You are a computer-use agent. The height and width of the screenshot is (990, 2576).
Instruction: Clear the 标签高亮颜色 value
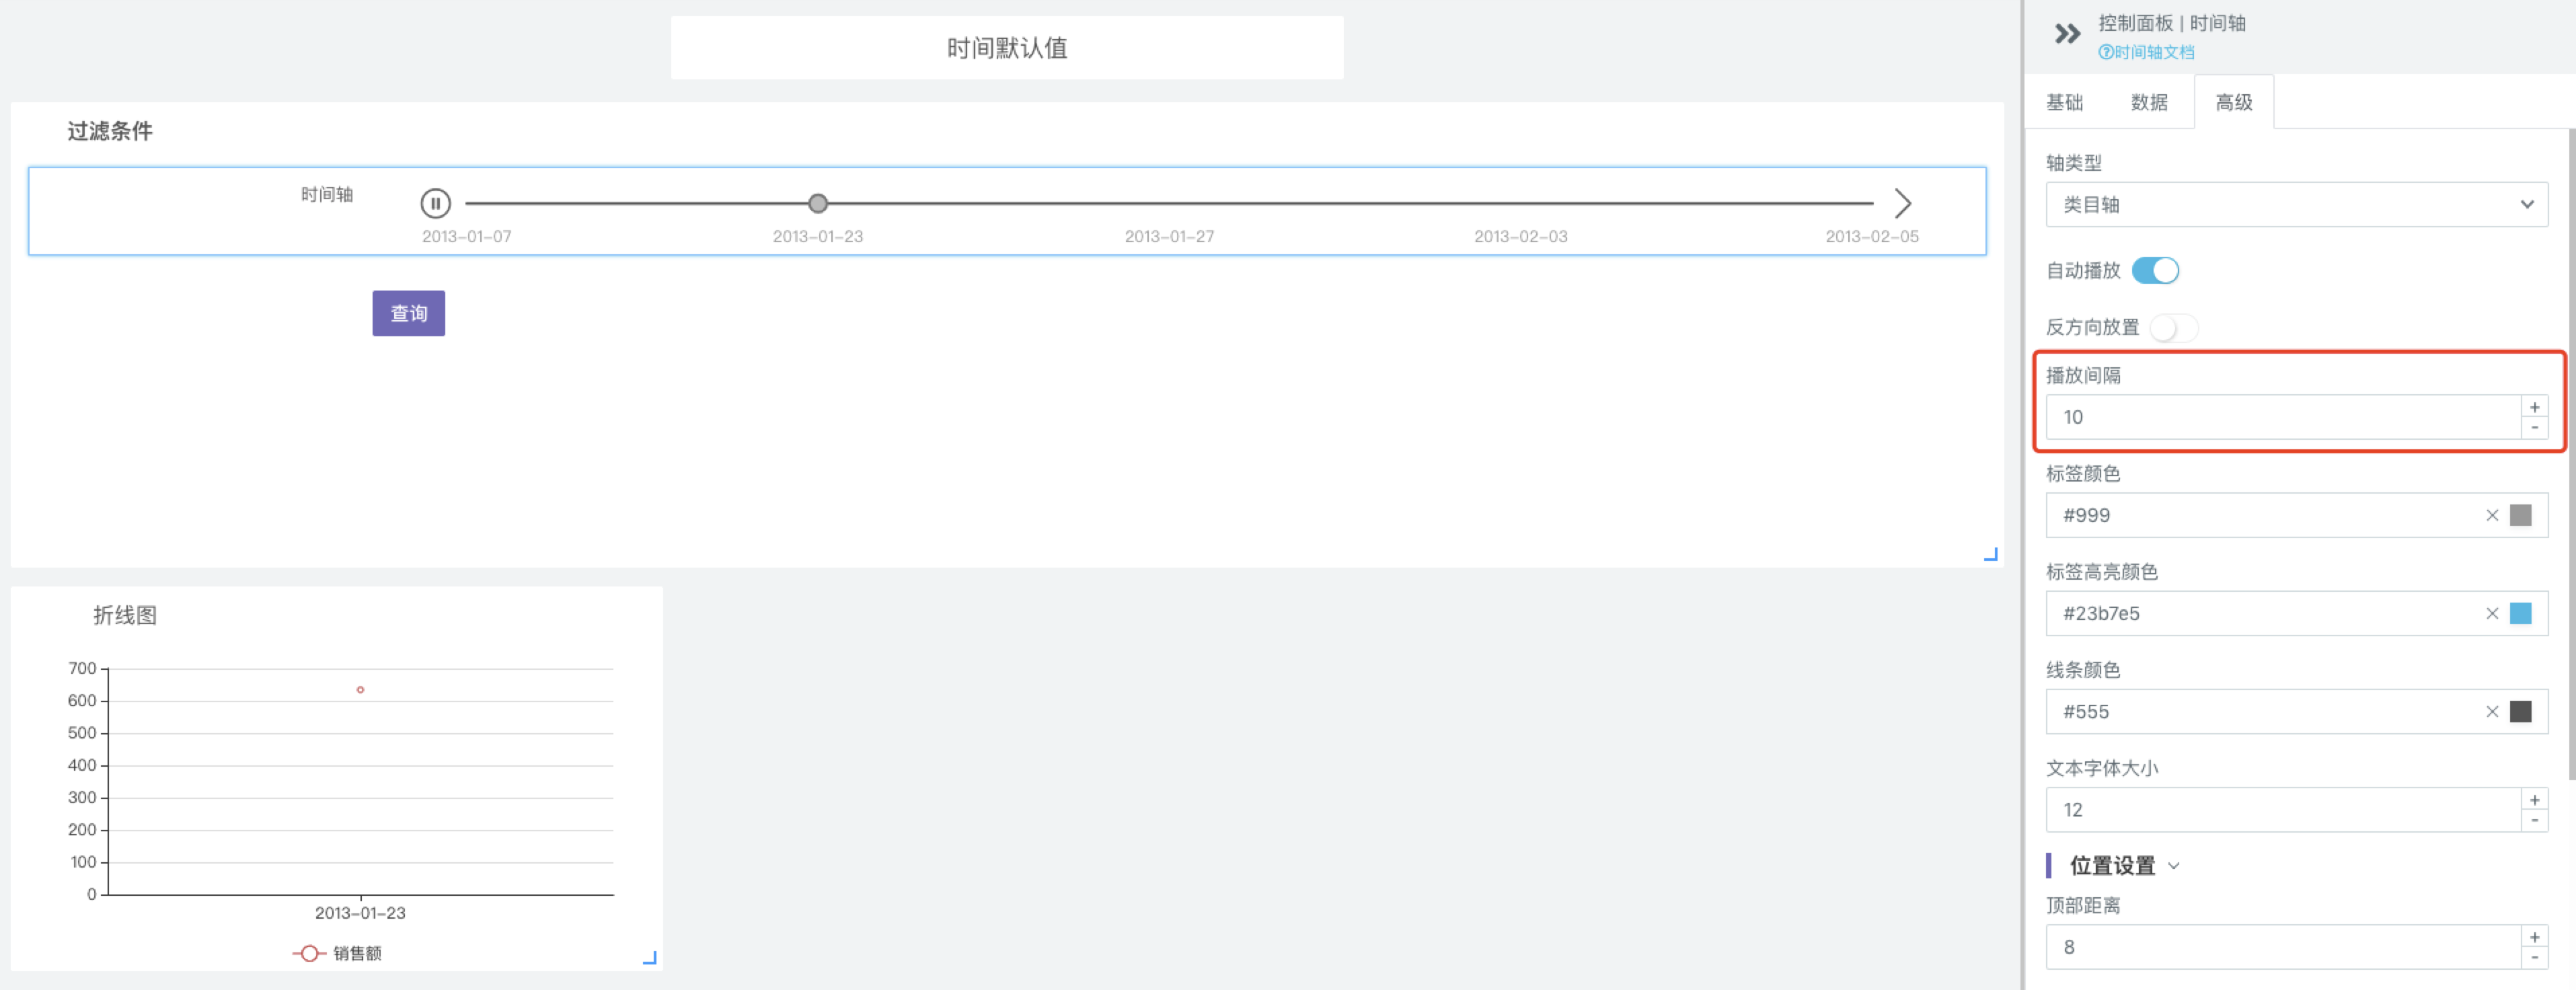2491,613
